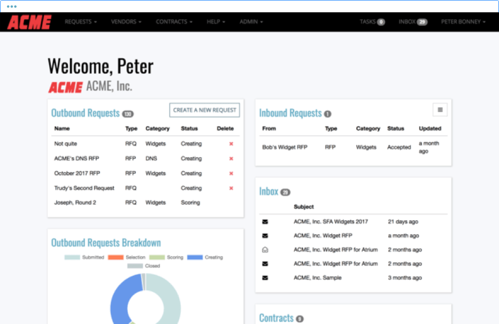Click opened-envelope icon for Widget RFP for Atrium

pyautogui.click(x=265, y=250)
